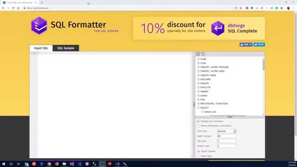Image resolution: width=297 pixels, height=167 pixels.
Task: Click the browser home icon
Action: (x=18, y=8)
